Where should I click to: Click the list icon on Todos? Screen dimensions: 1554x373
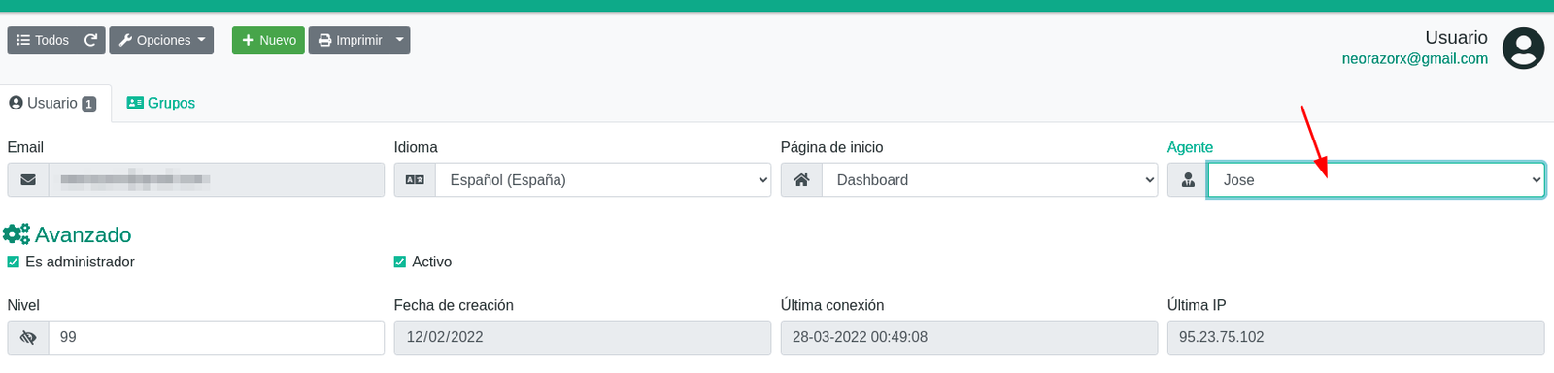(23, 40)
